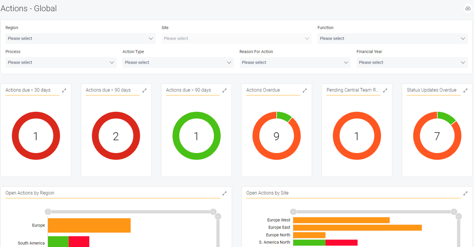Click the orange Europe bar

point(89,225)
